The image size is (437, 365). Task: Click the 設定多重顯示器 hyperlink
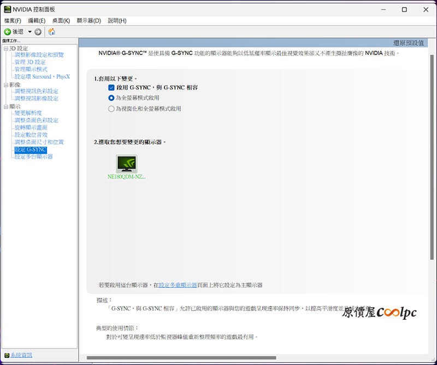point(178,285)
